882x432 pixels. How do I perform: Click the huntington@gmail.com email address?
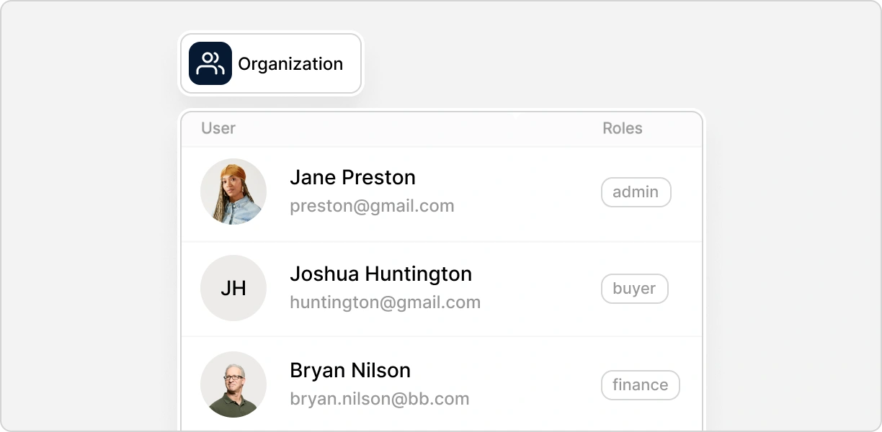[x=385, y=302]
